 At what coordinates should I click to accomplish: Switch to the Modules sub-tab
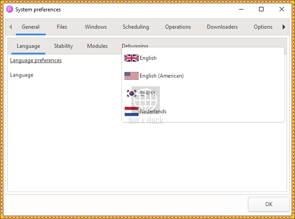point(97,46)
